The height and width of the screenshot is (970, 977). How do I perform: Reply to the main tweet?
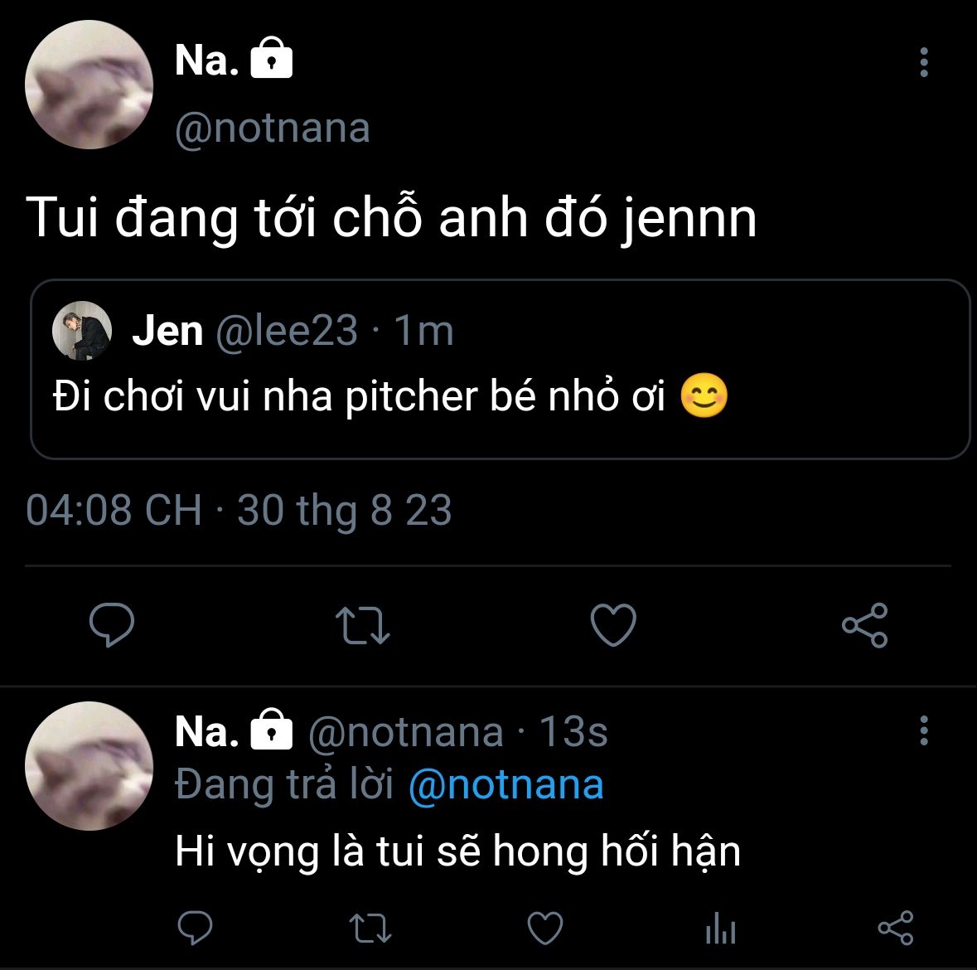tap(111, 625)
